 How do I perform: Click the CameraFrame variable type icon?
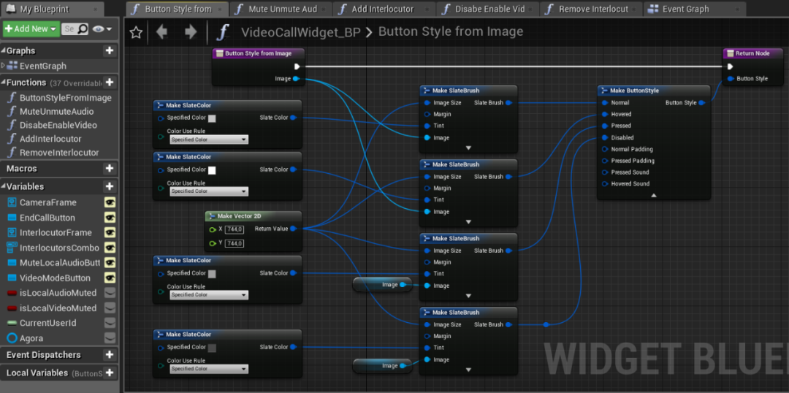(x=12, y=202)
